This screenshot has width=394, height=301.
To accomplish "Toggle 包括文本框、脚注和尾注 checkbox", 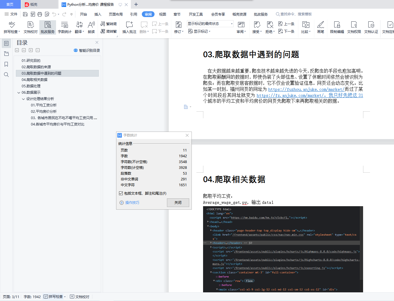I will [x=121, y=193].
